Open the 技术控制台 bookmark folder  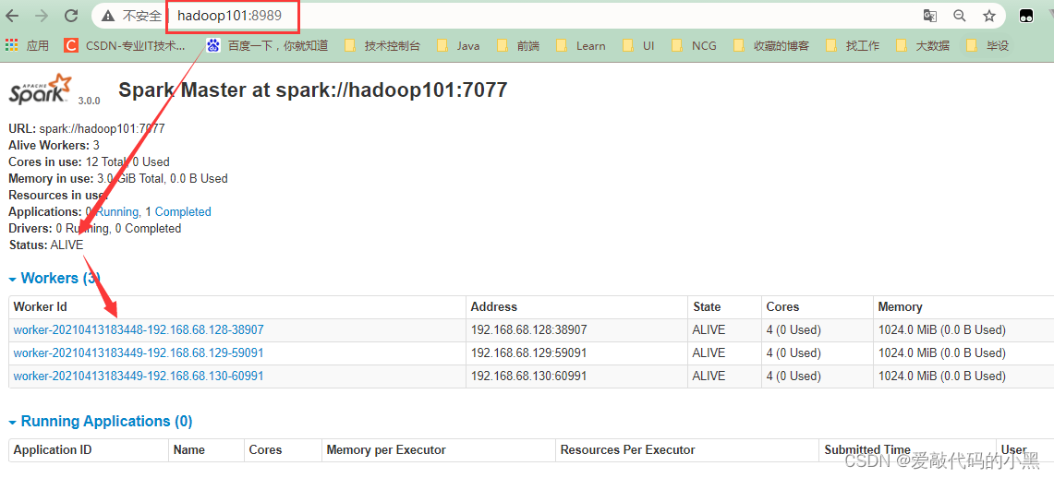382,45
